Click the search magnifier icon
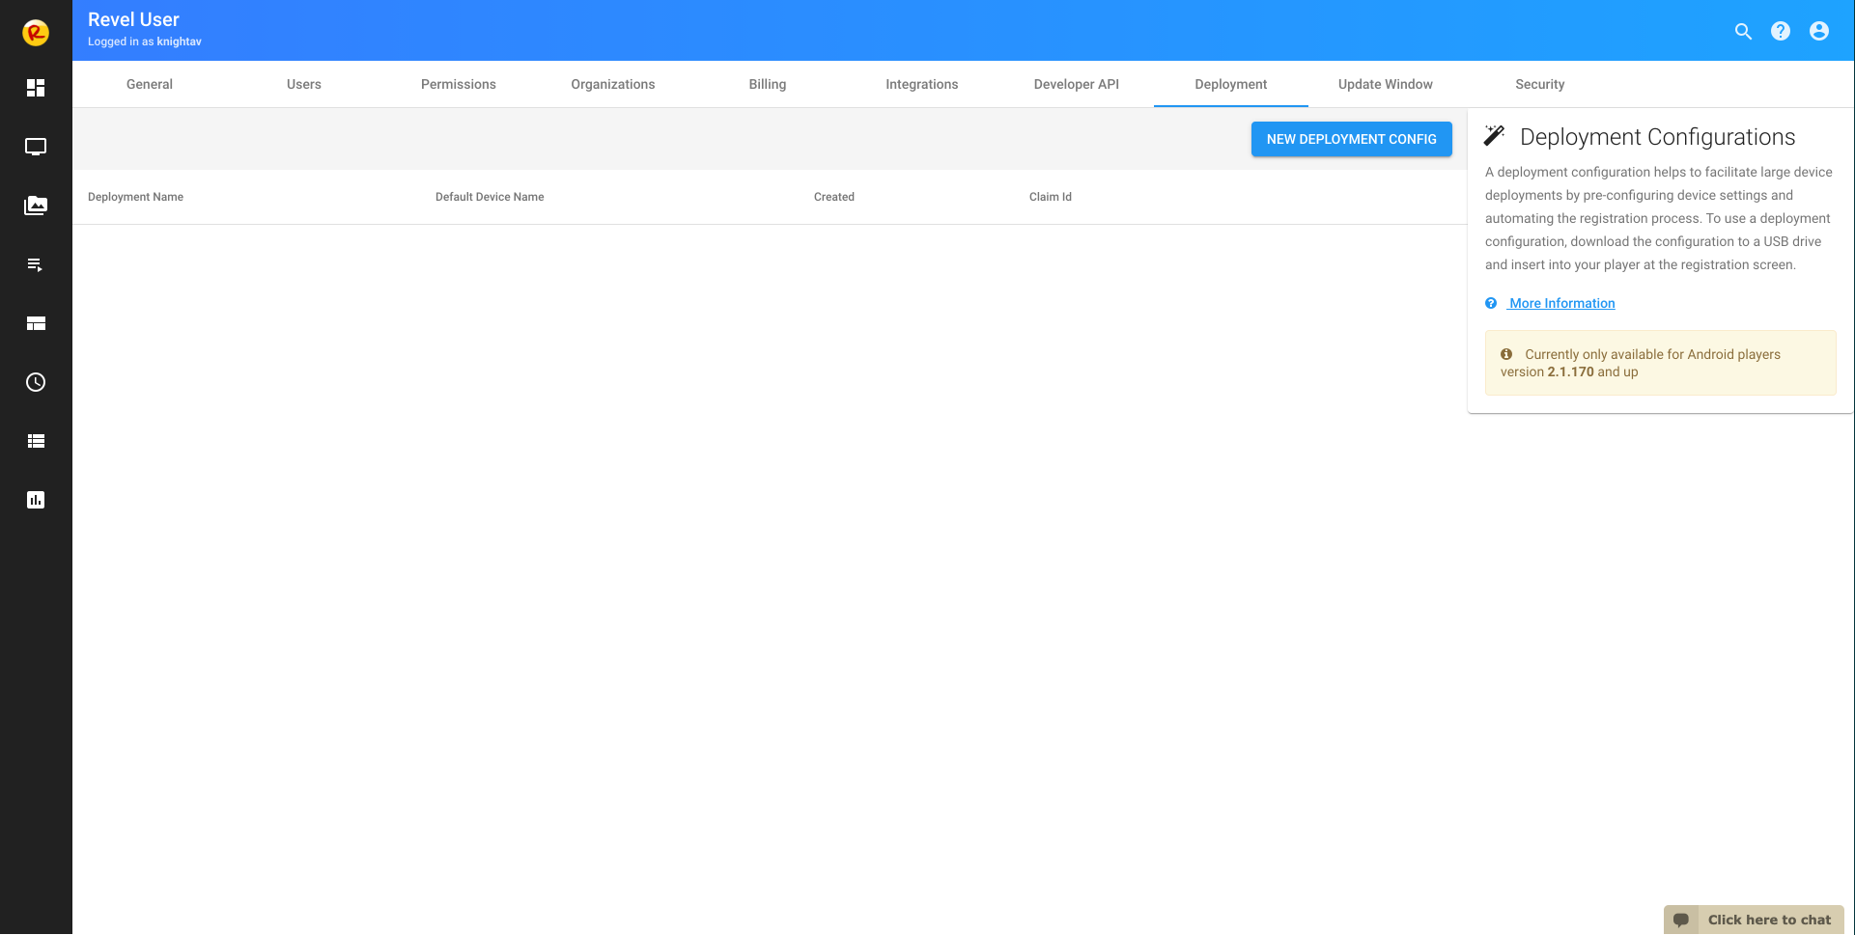 1743,31
